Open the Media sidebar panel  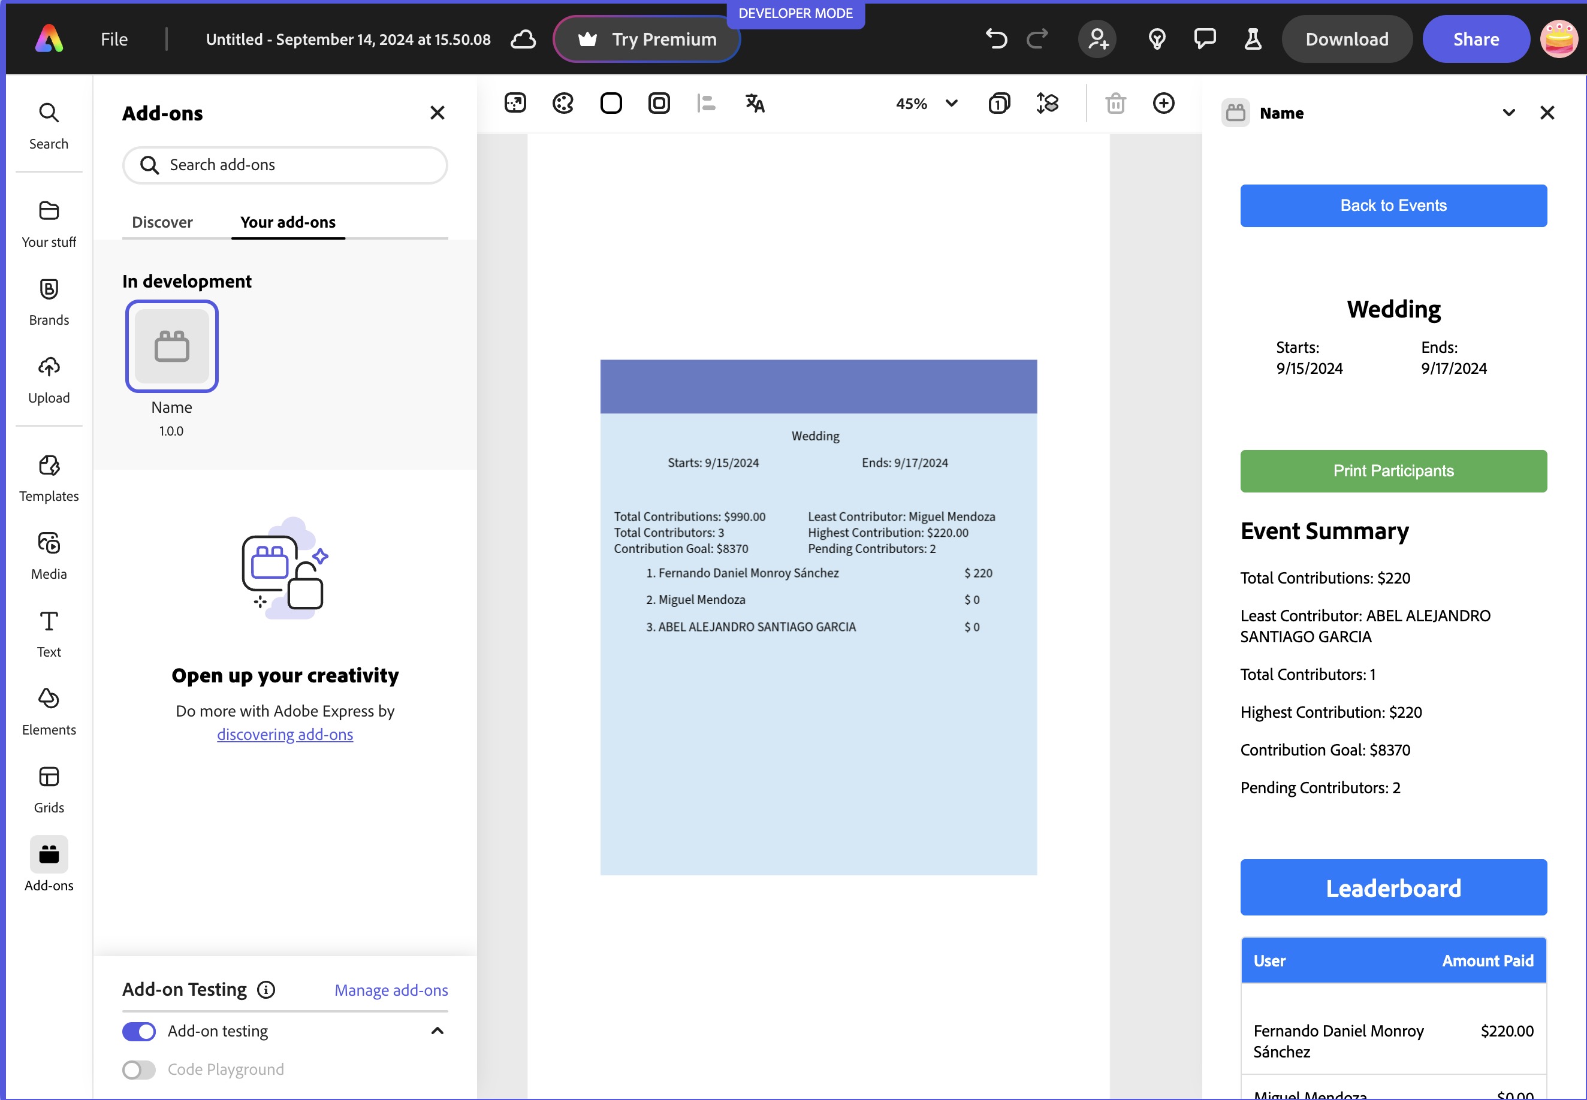[x=49, y=555]
